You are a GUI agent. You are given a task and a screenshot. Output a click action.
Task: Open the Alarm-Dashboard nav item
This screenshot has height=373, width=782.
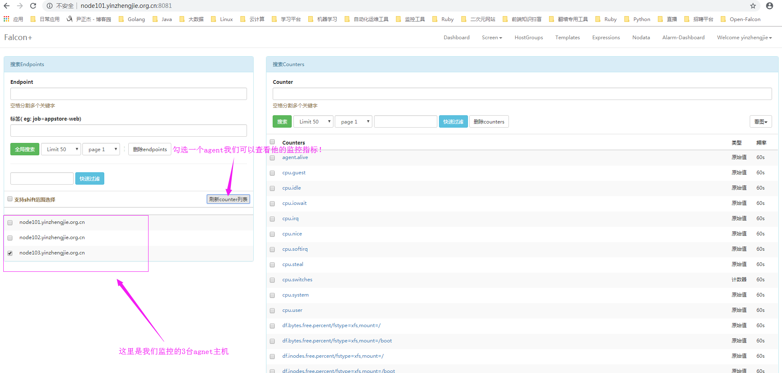coord(683,38)
